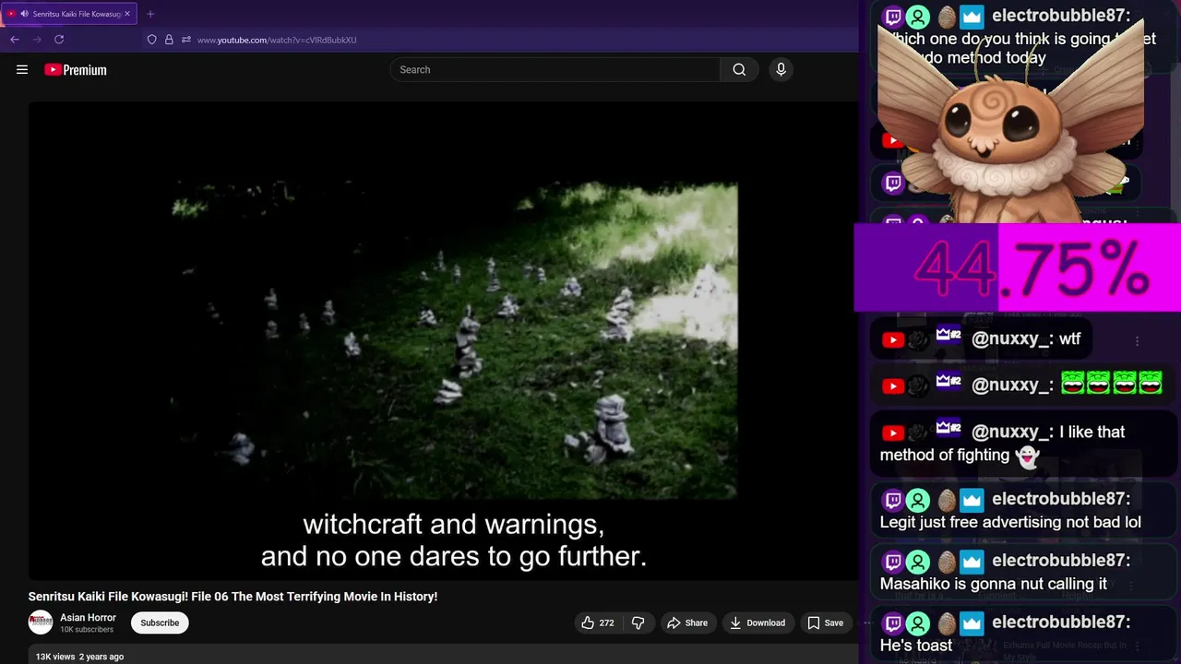Open a new browser tab
1181x664 pixels.
point(150,14)
